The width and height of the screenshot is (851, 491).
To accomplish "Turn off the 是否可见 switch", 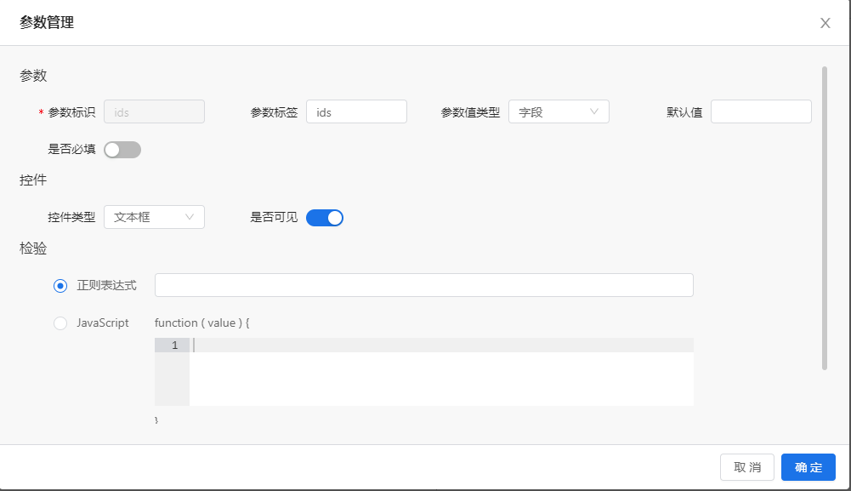I will [325, 218].
